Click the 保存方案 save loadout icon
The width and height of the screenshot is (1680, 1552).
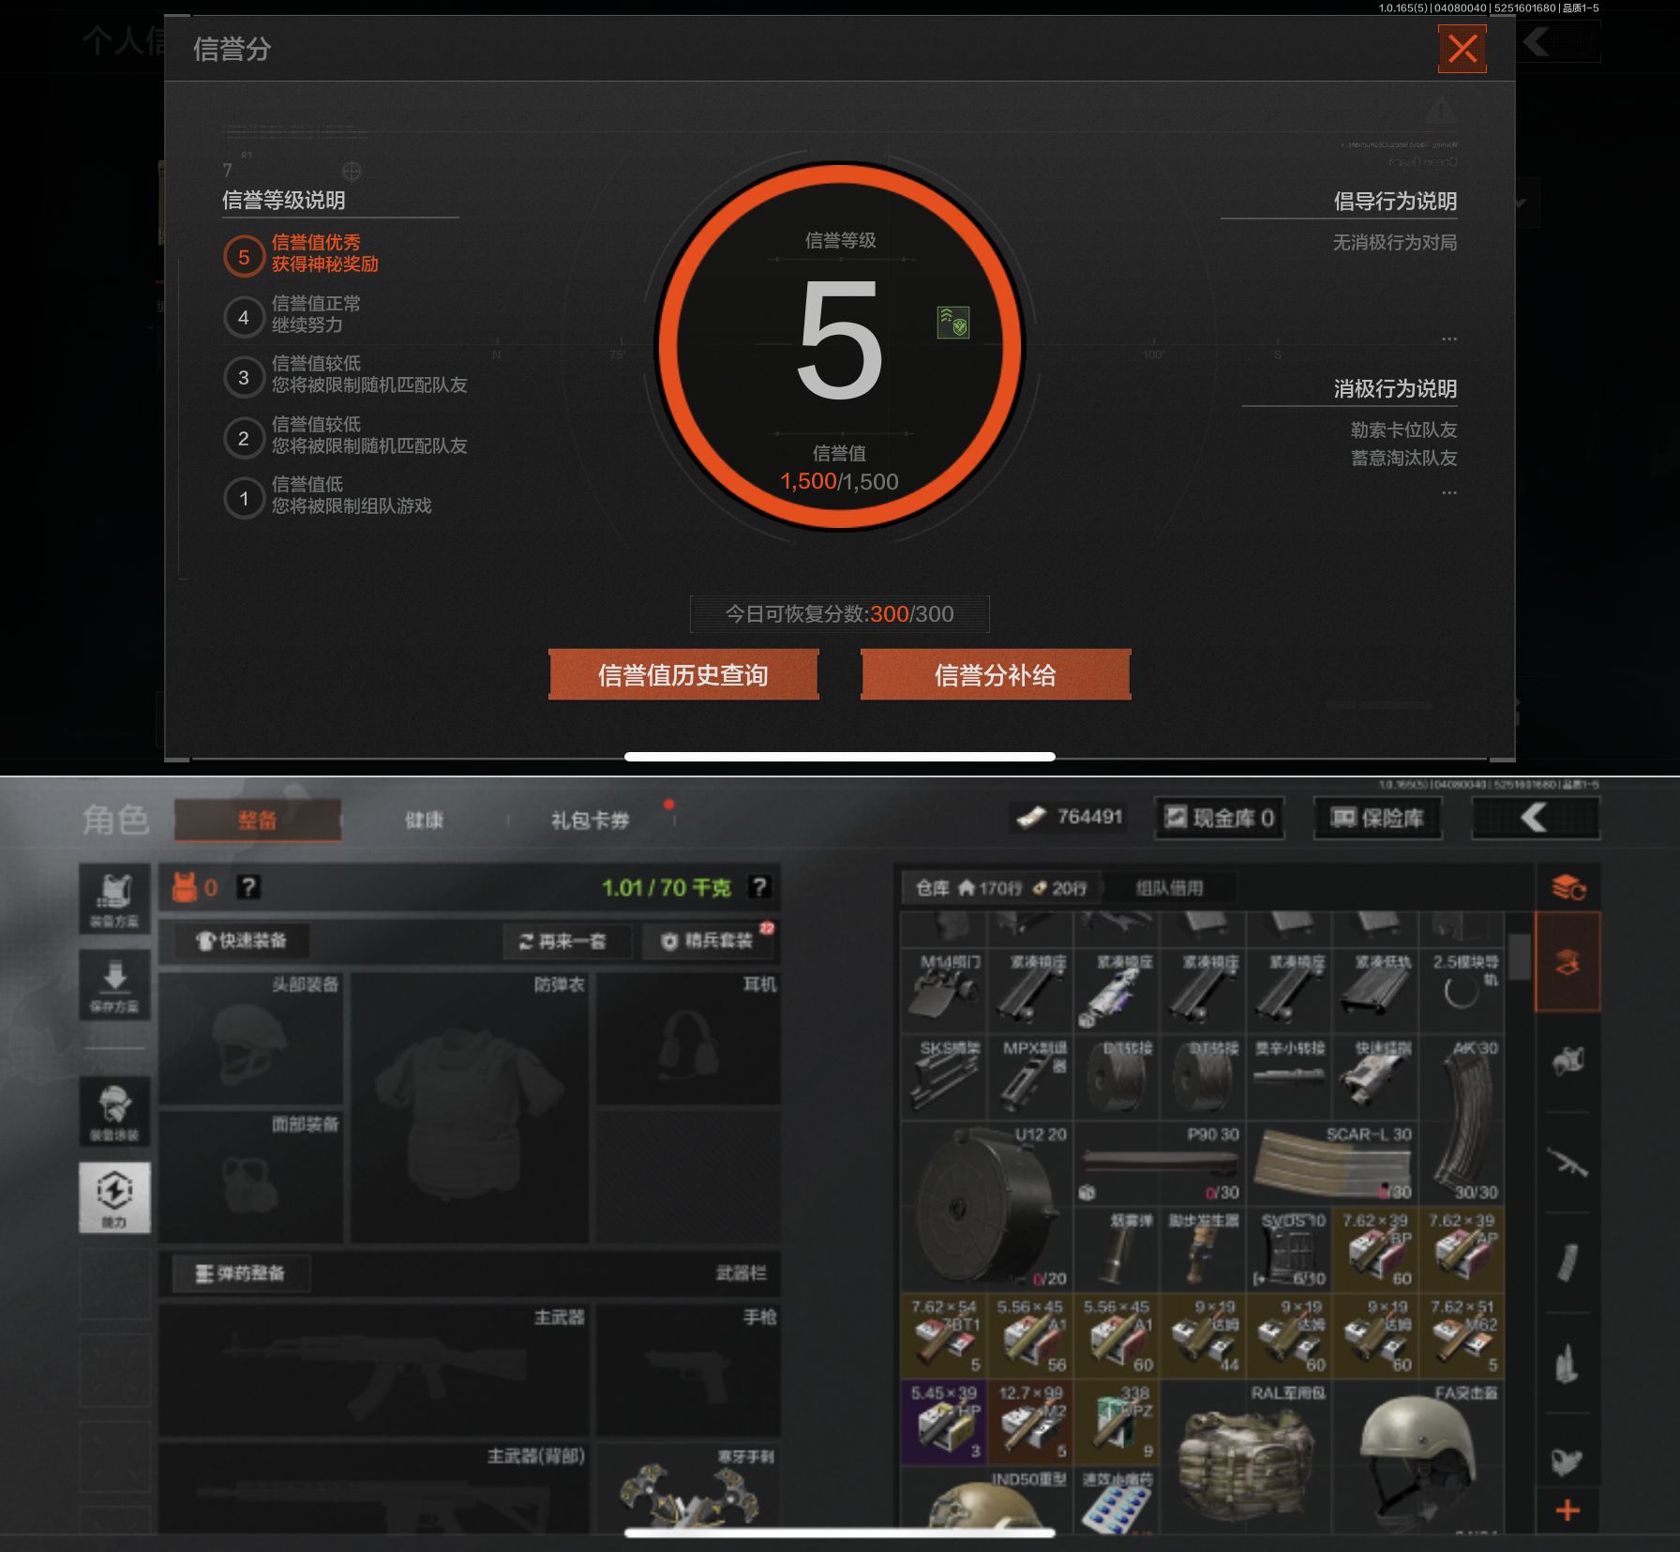114,985
